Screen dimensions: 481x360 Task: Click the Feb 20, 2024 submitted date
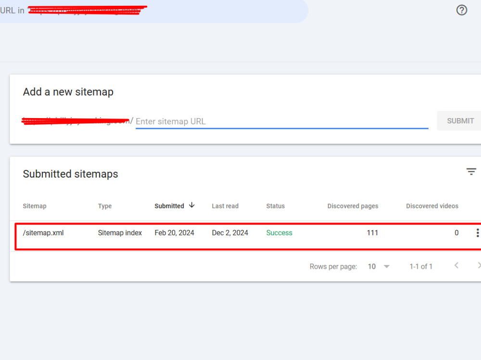(x=174, y=233)
